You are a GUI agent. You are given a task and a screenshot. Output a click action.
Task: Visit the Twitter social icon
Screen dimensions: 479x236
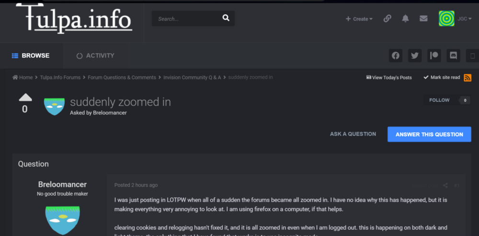pos(414,56)
